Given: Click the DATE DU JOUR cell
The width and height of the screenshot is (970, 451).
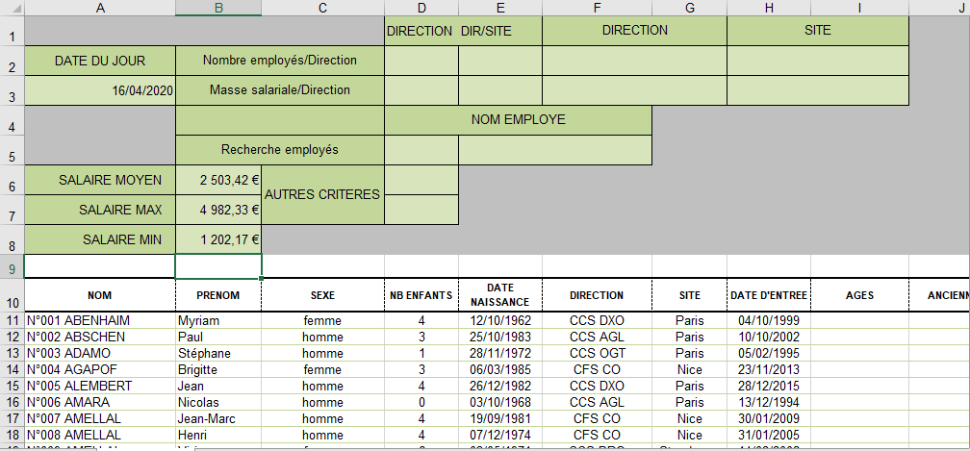Looking at the screenshot, I should [x=100, y=61].
